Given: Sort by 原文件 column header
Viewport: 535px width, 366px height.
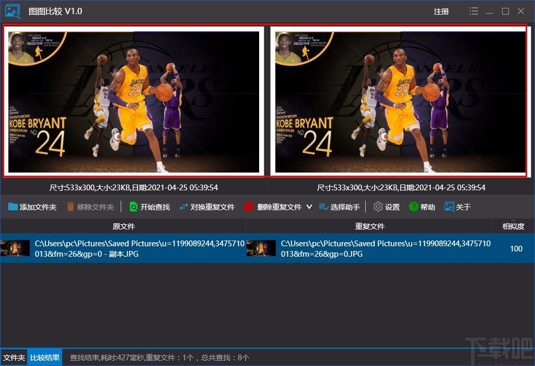Looking at the screenshot, I should coord(123,226).
